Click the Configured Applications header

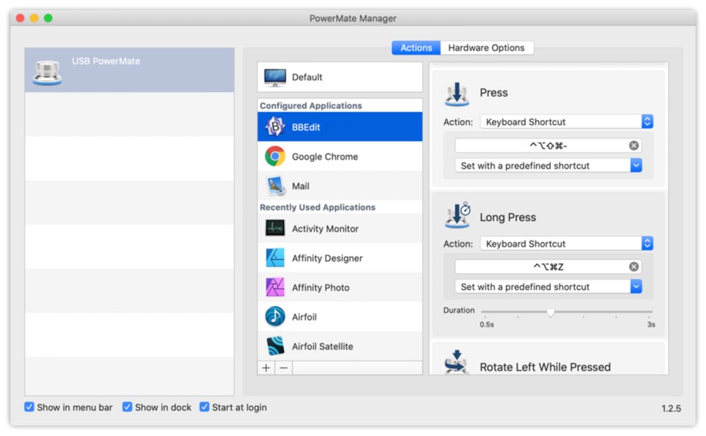[311, 106]
